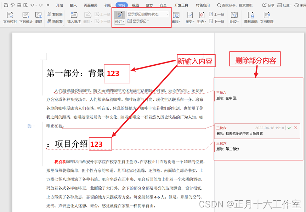Switch to the 视图 tab
This screenshot has width=306, height=212.
point(135,5)
